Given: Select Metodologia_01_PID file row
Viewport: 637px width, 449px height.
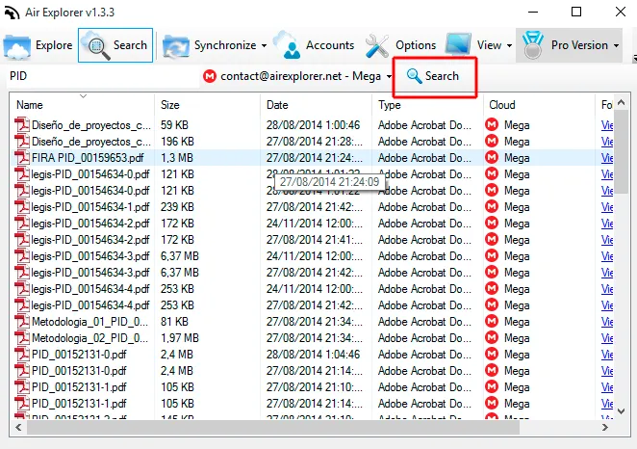Looking at the screenshot, I should pos(89,322).
